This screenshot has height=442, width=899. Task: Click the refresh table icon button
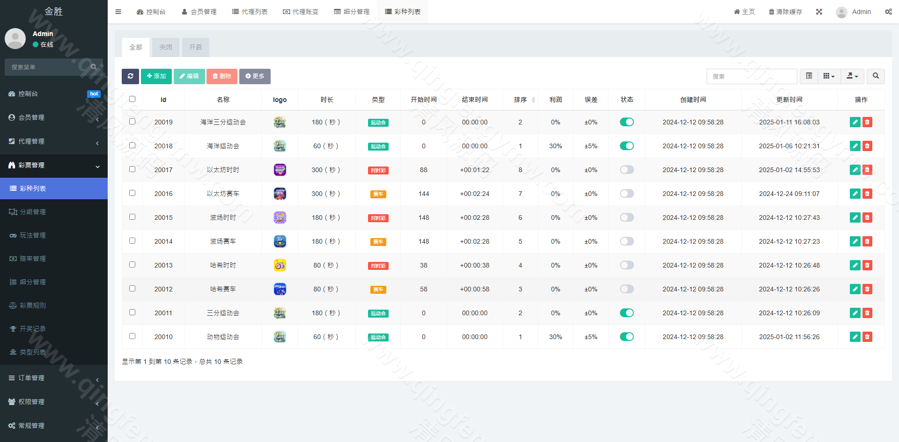click(x=130, y=76)
